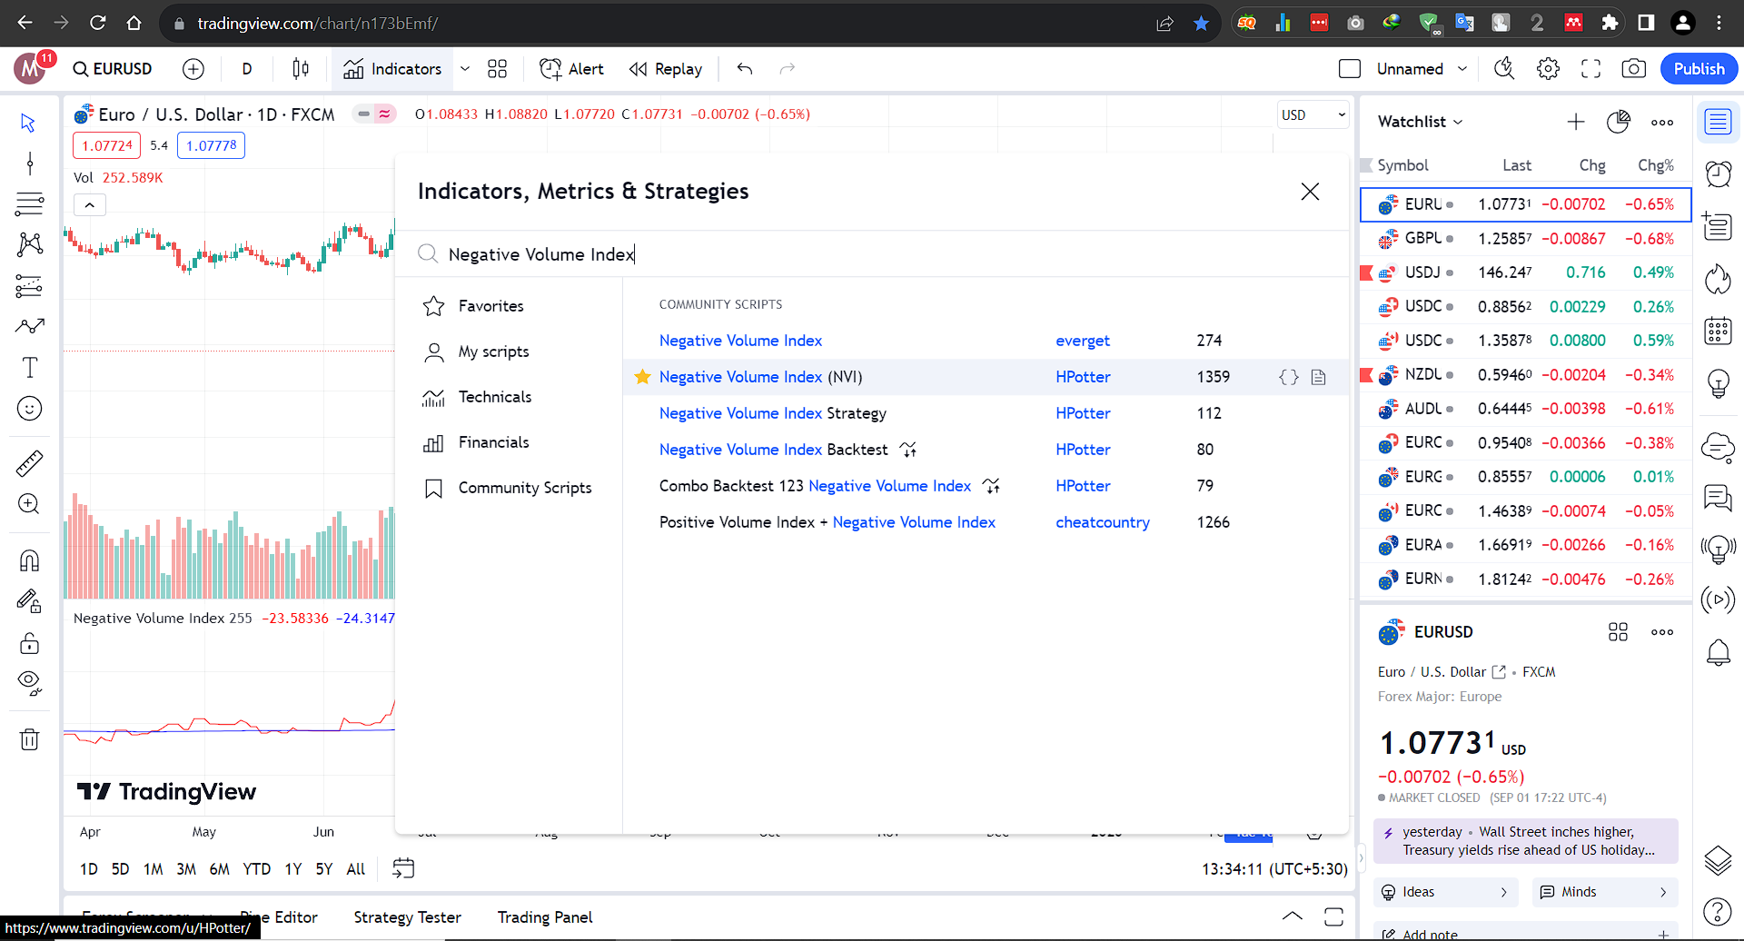This screenshot has width=1744, height=941.
Task: Bookmark this page in Chrome
Action: [x=1201, y=23]
